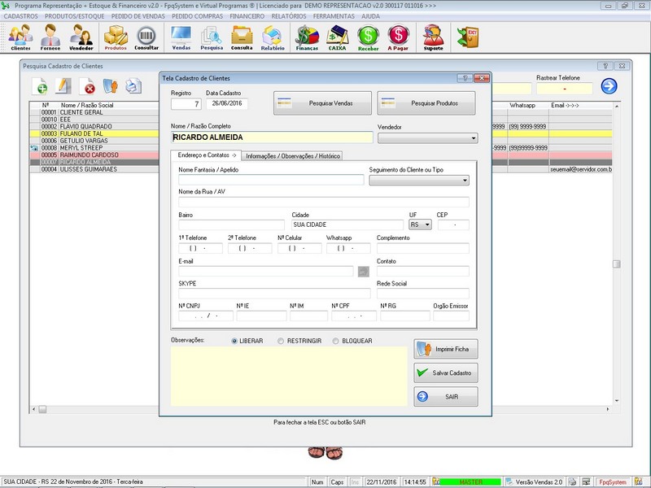Open the Produtos boxes icon
This screenshot has height=488, width=651.
[116, 37]
